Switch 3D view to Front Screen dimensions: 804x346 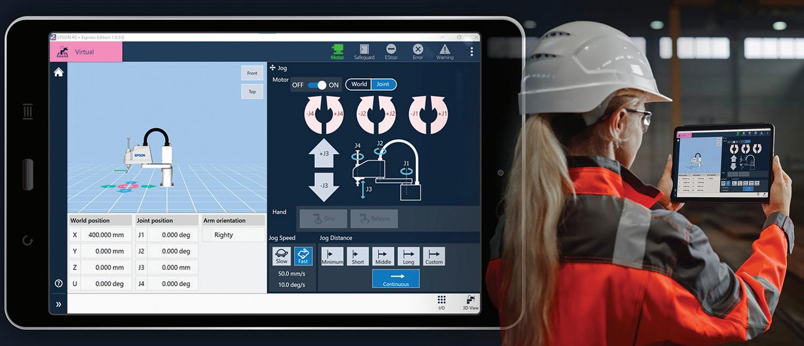pyautogui.click(x=252, y=73)
